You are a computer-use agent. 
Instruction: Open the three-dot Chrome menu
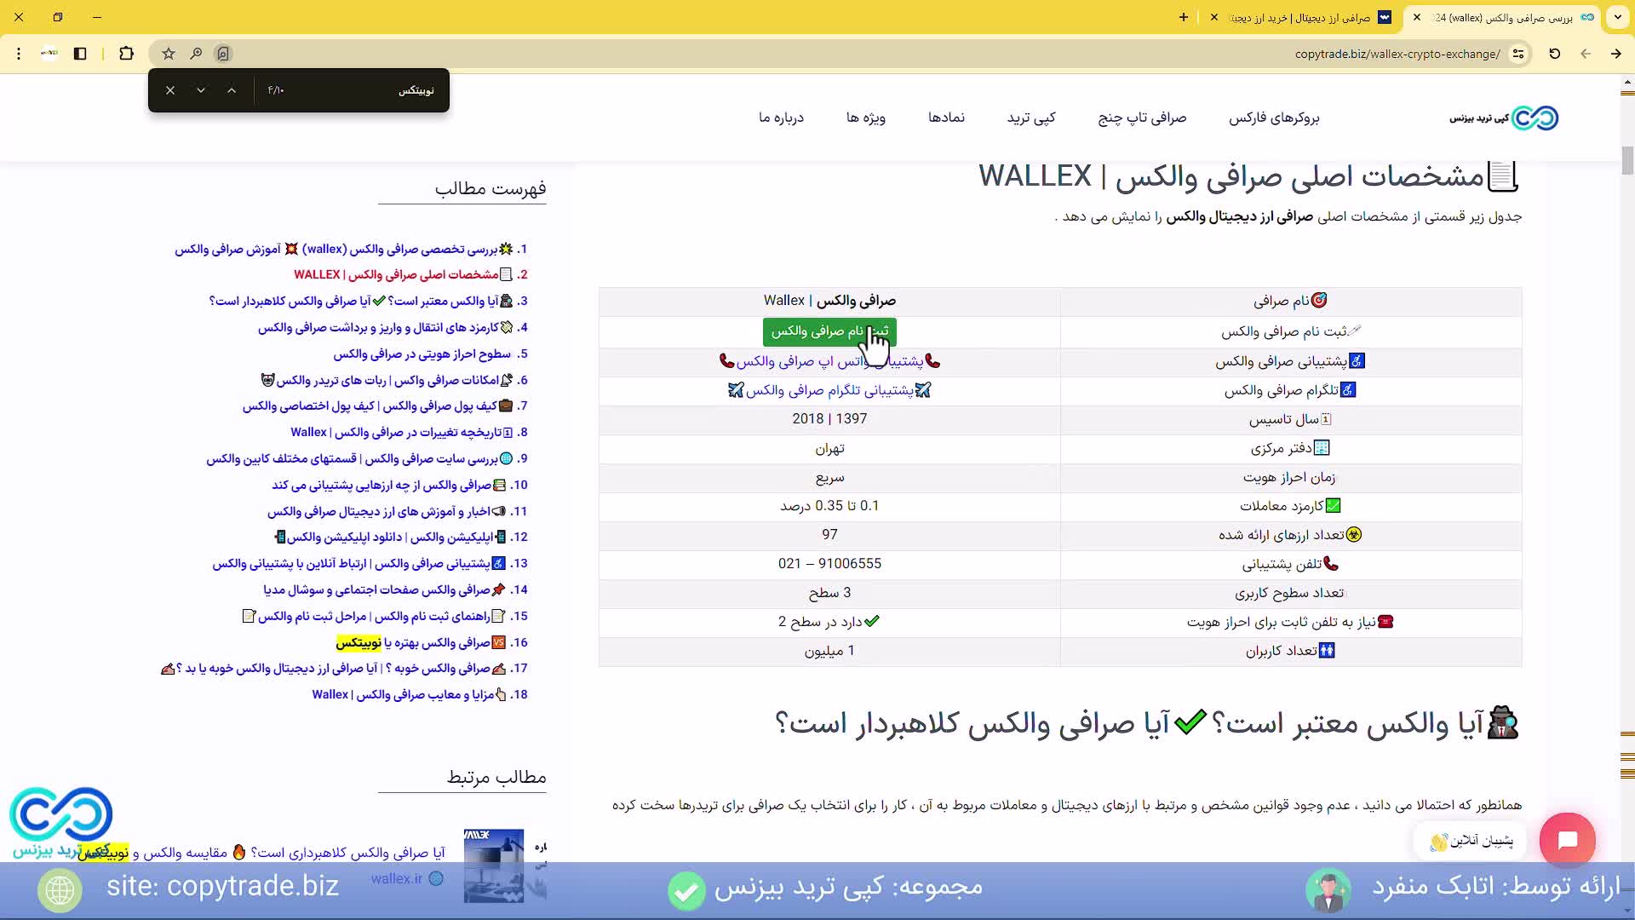click(19, 54)
